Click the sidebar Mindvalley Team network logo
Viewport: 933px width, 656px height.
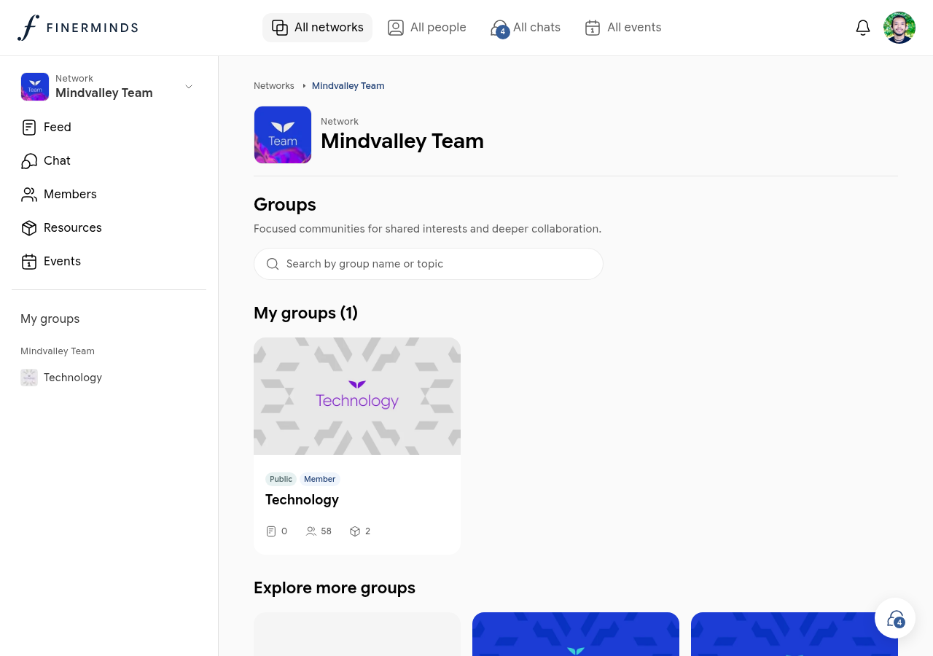tap(35, 87)
